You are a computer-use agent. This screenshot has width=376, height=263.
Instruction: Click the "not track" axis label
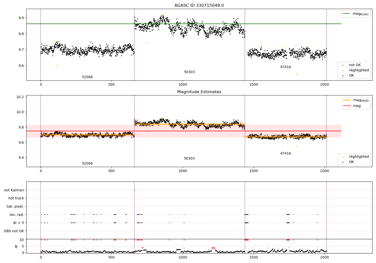click(16, 198)
